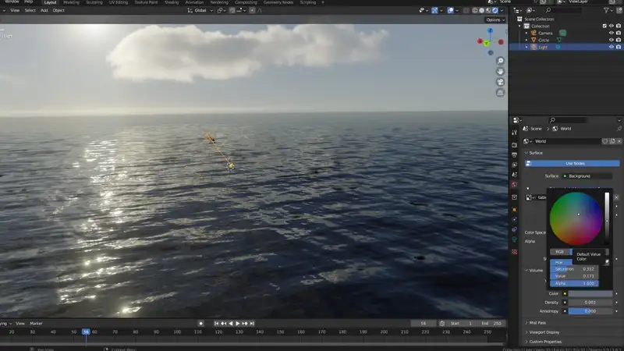Image resolution: width=624 pixels, height=351 pixels.
Task: Click inside the color wheel picker
Action: pos(575,218)
